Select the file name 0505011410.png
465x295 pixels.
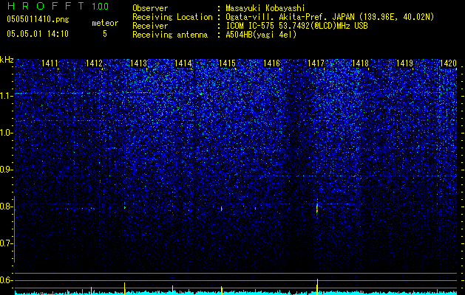click(x=38, y=19)
